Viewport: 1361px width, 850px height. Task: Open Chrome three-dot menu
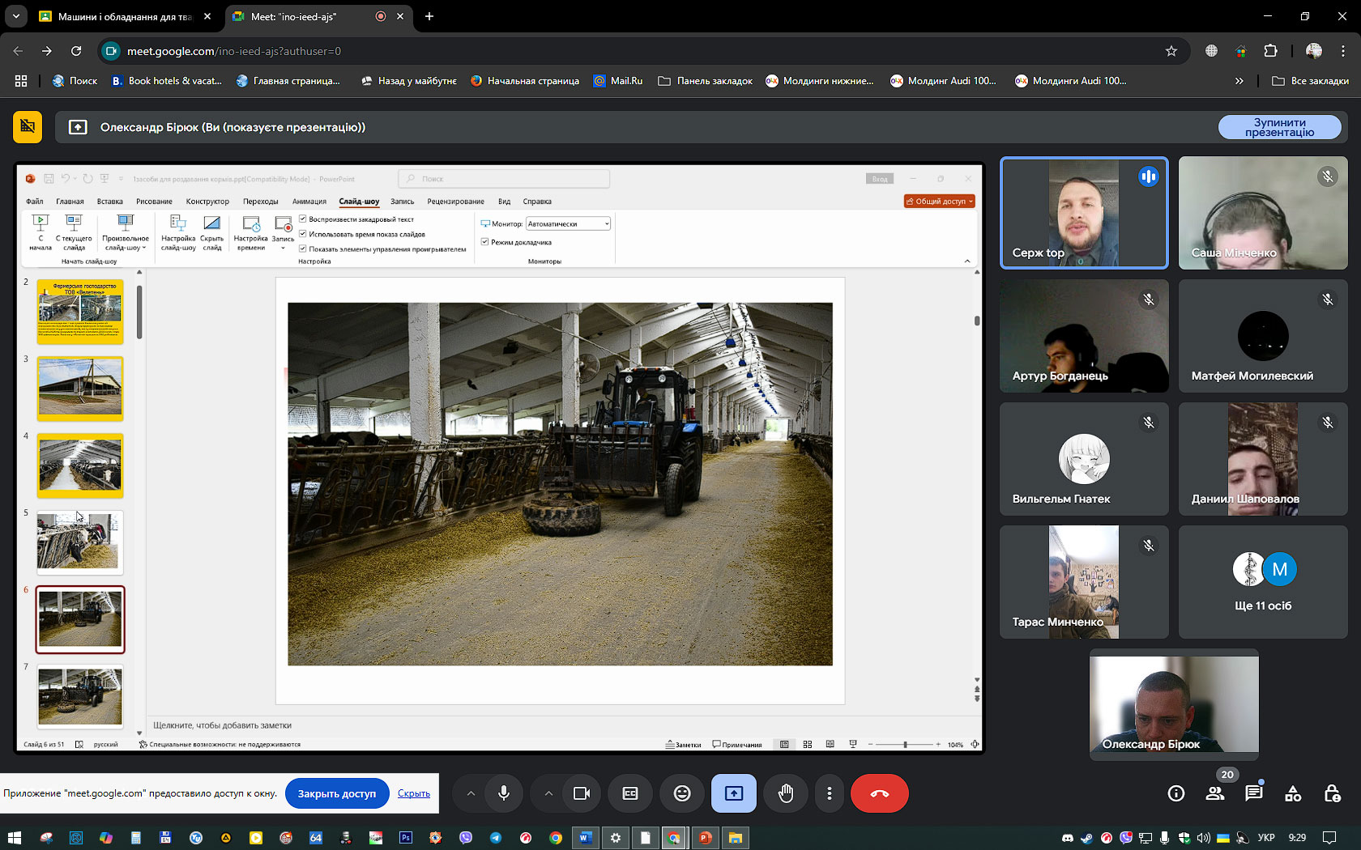(1343, 51)
